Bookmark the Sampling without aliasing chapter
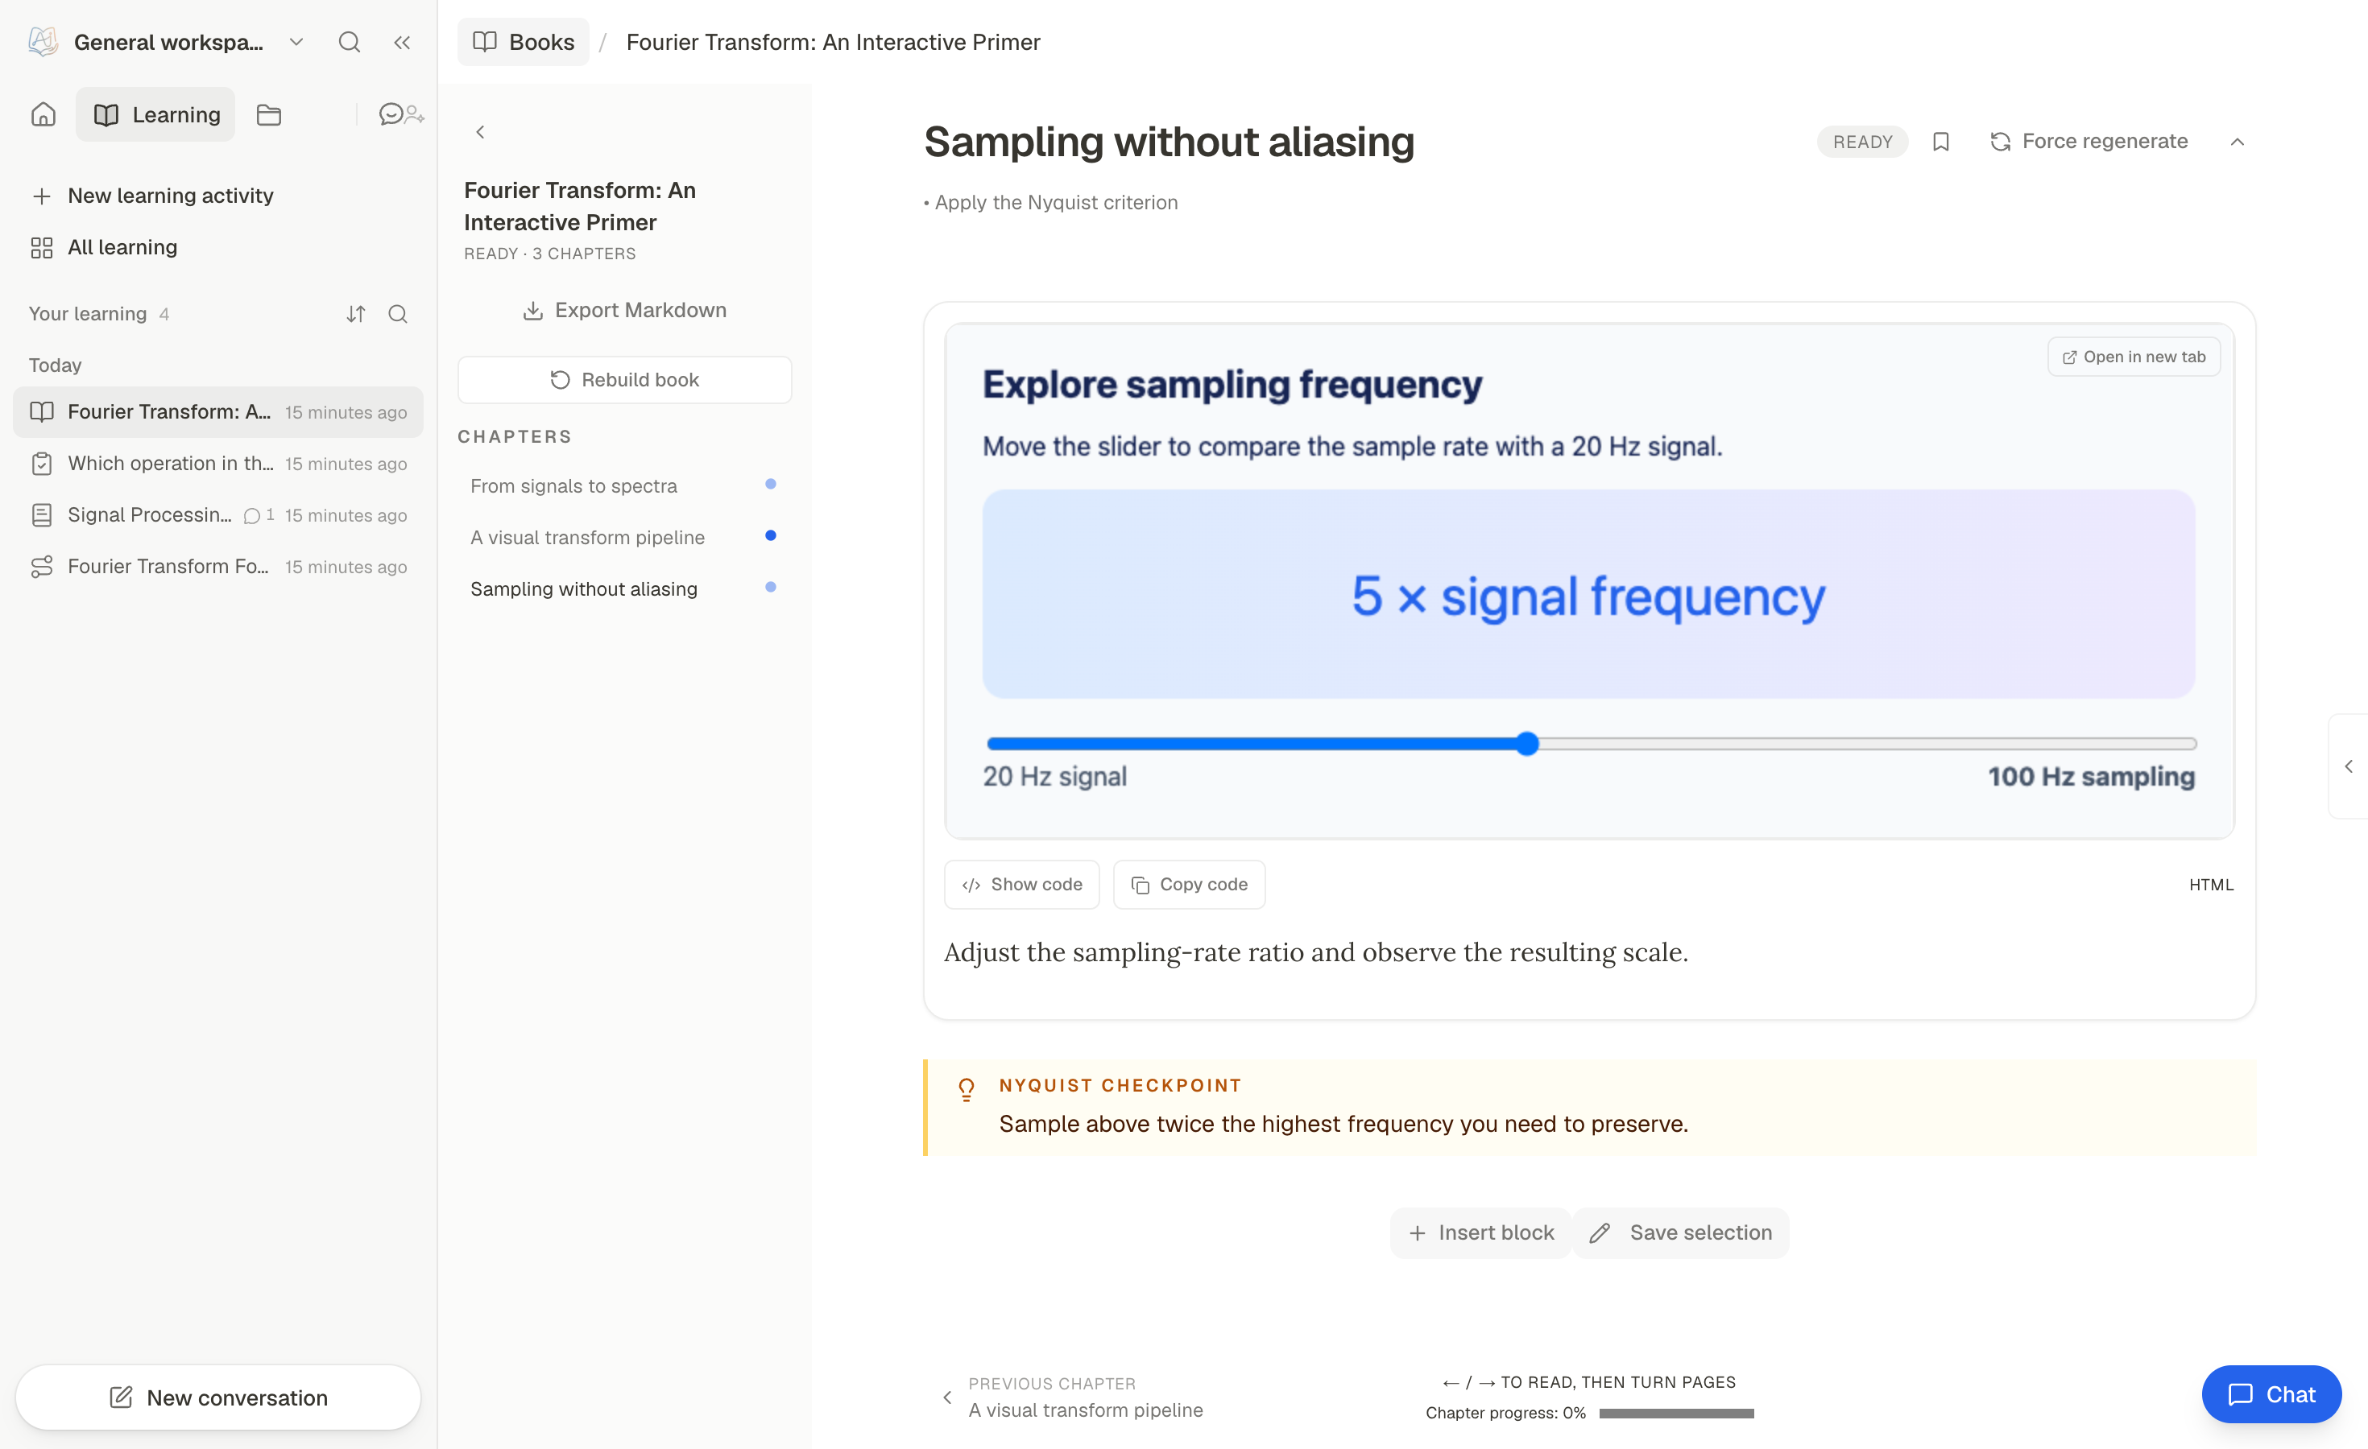This screenshot has width=2368, height=1449. (x=1940, y=142)
